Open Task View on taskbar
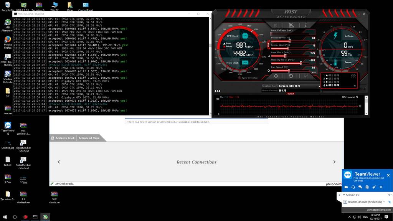The width and height of the screenshot is (393, 221). (15, 217)
